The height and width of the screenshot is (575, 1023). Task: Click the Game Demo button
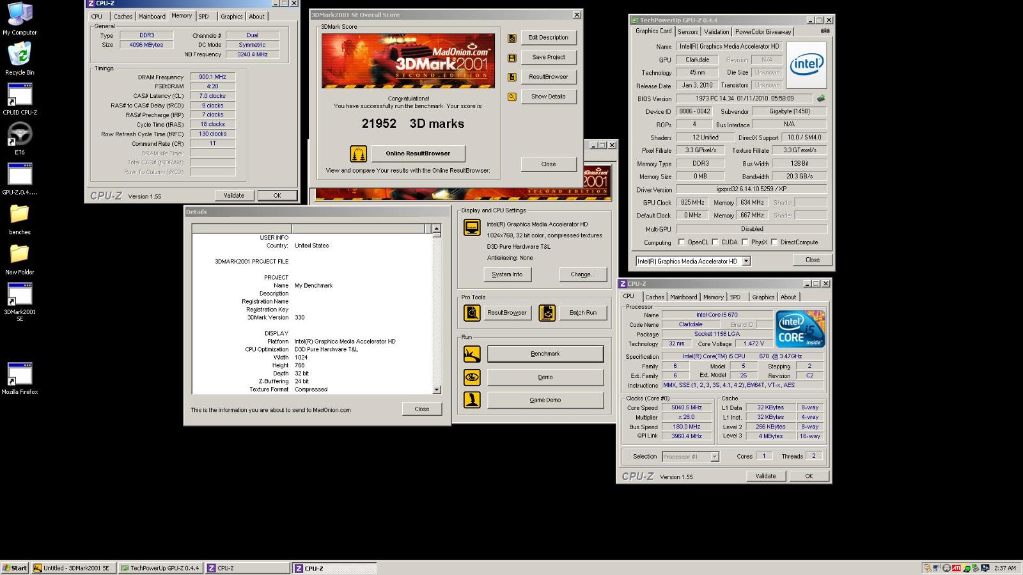pyautogui.click(x=545, y=400)
